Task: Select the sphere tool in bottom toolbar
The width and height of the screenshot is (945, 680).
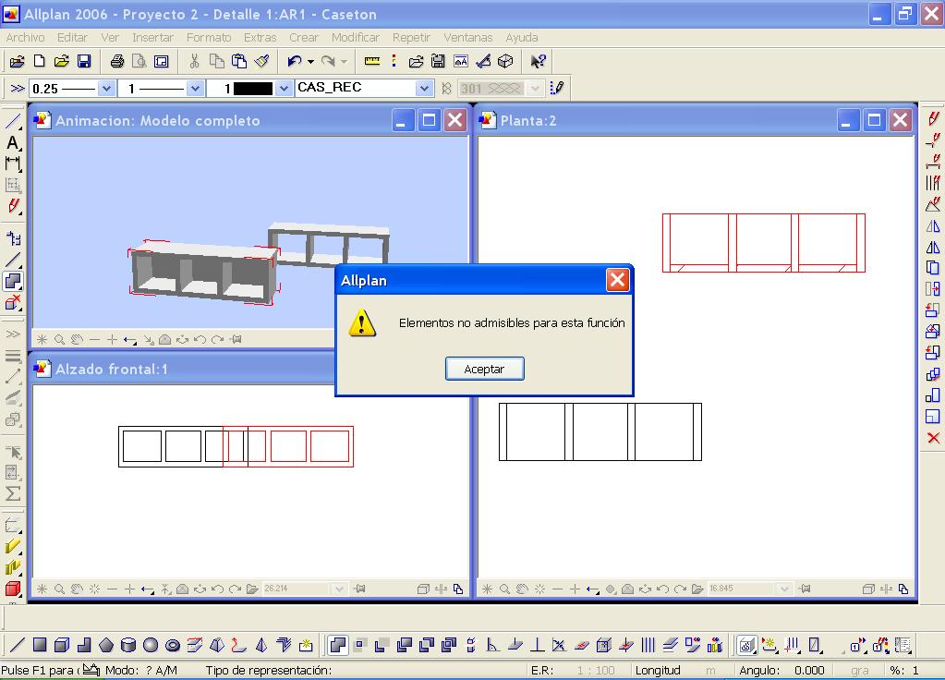Action: click(x=150, y=645)
